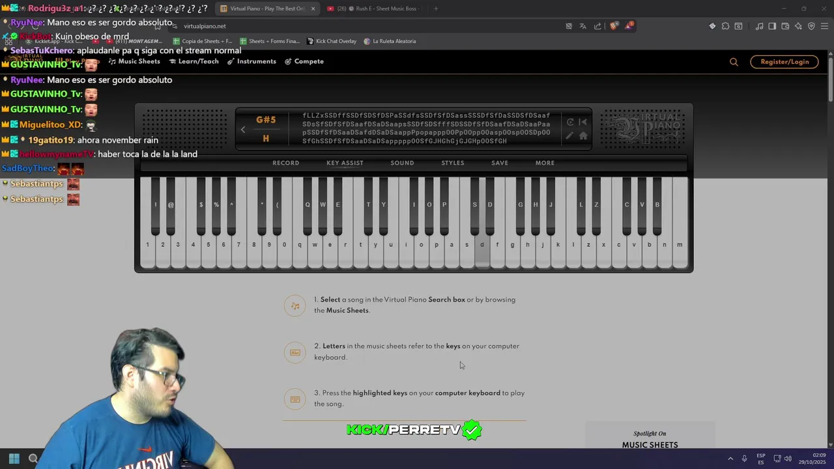Open the KEY ASSIST menu on piano
Screen dimensions: 834x469
point(345,163)
